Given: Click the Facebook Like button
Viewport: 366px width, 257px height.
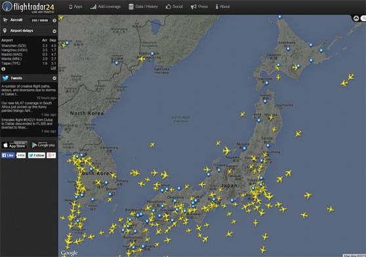Looking at the screenshot, I should [x=8, y=155].
